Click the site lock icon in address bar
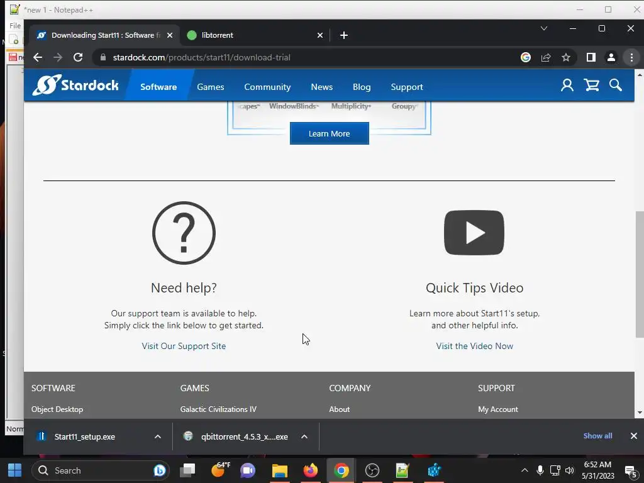The height and width of the screenshot is (483, 644). pos(104,57)
